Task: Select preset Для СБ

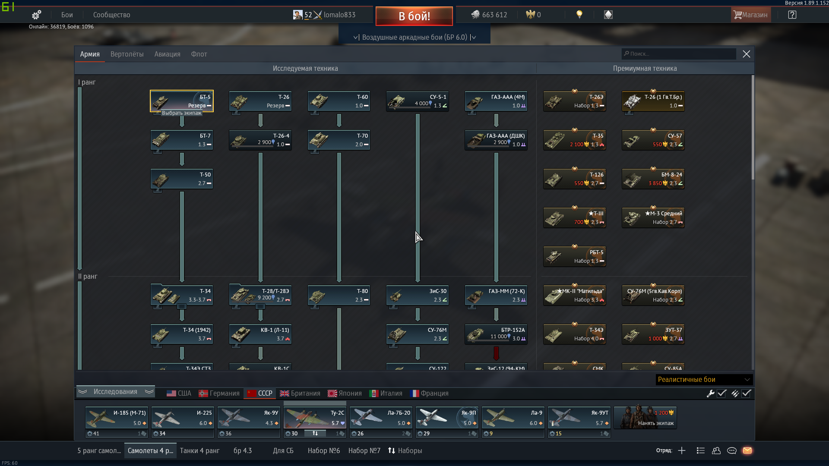Action: coord(283,450)
